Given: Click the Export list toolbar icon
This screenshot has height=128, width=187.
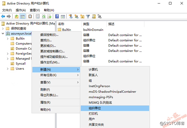Looking at the screenshot, I should pos(49,16).
